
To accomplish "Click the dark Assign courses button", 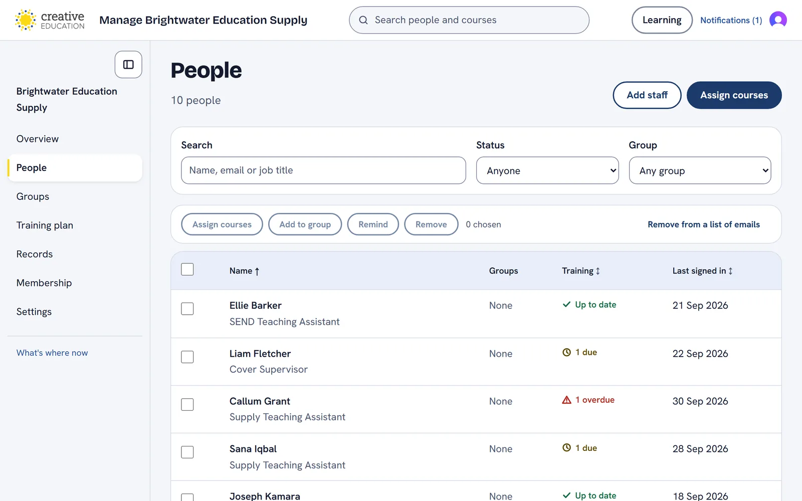I will point(734,95).
